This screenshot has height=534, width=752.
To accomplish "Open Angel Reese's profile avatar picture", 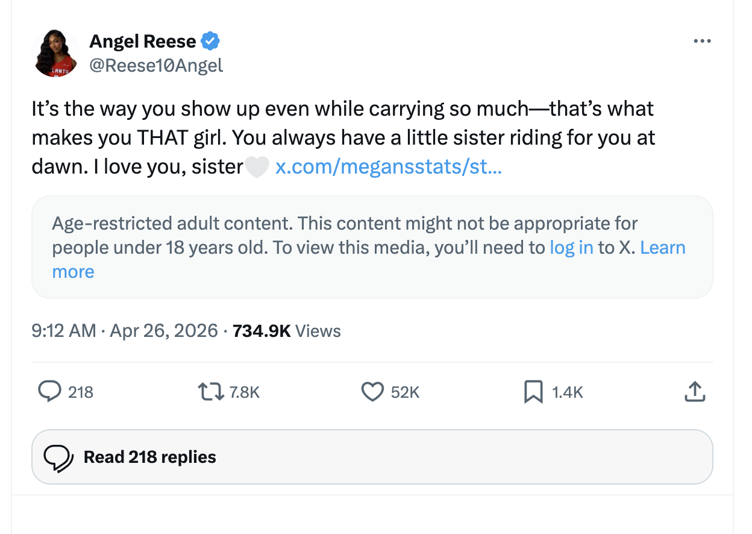I will tap(56, 54).
